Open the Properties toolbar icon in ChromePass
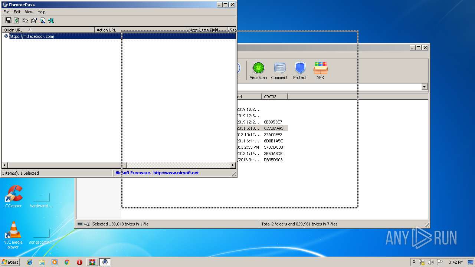The image size is (475, 267). (x=34, y=20)
